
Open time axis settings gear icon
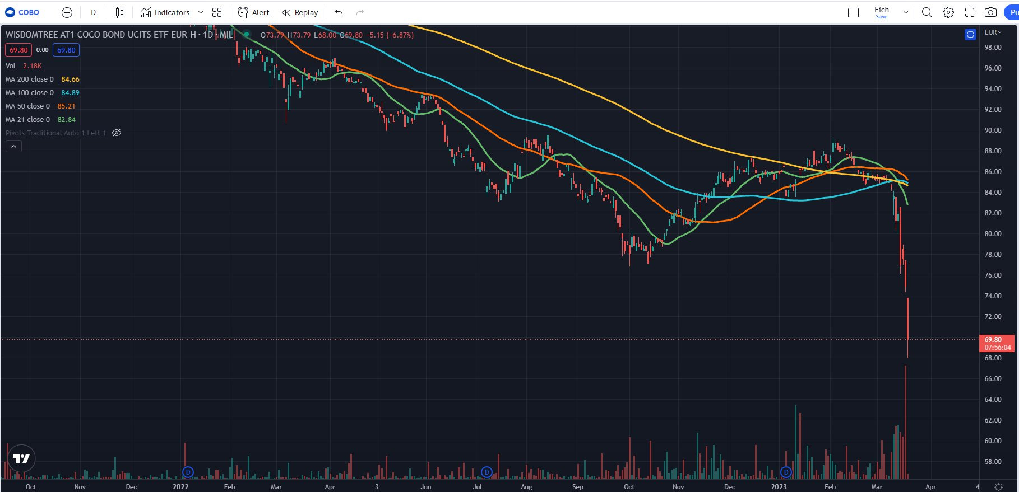click(x=998, y=487)
